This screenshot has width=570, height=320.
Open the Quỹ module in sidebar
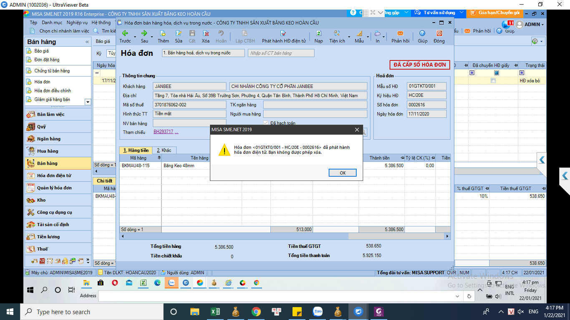point(58,127)
